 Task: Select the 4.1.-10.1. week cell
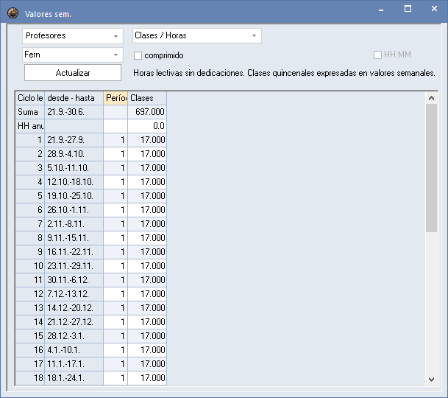point(74,350)
